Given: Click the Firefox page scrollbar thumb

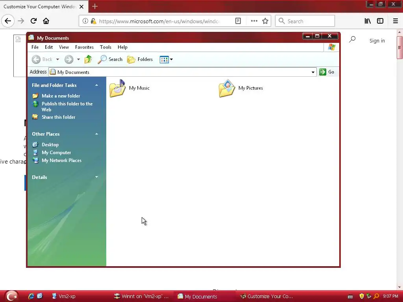Looking at the screenshot, I should (399, 48).
